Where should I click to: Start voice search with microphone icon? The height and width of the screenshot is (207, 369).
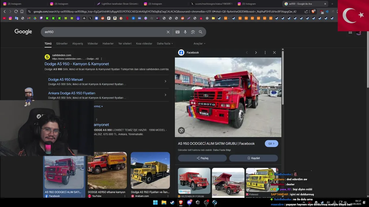[x=185, y=32]
